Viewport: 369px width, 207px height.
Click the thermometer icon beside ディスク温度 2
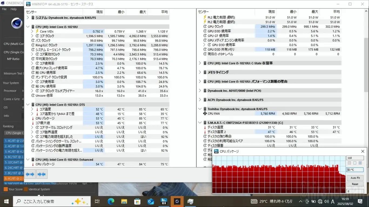coord(205,132)
